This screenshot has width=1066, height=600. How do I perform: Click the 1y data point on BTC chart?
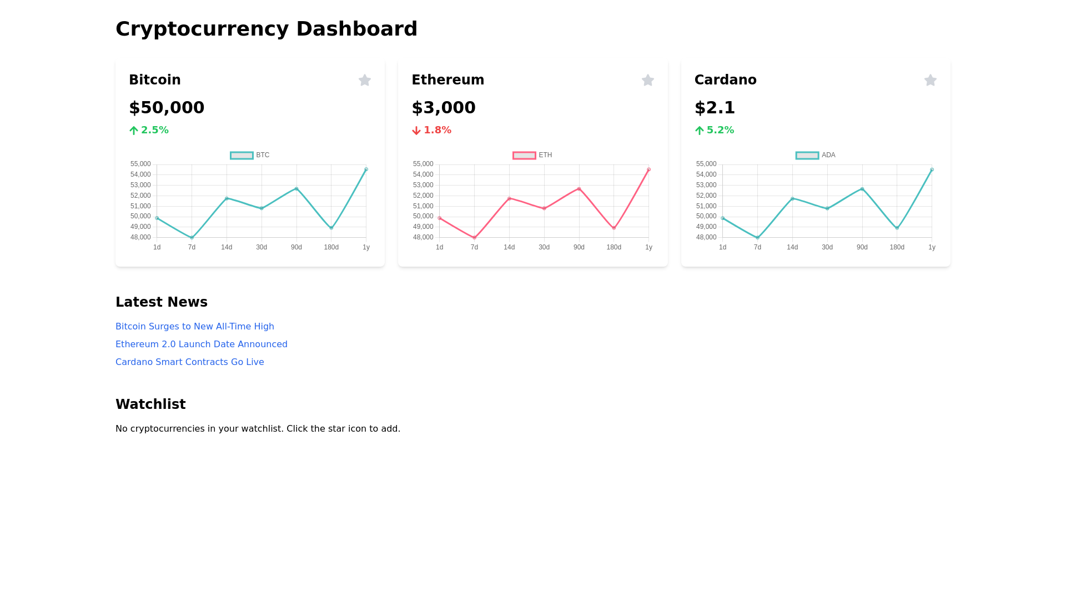(x=366, y=169)
